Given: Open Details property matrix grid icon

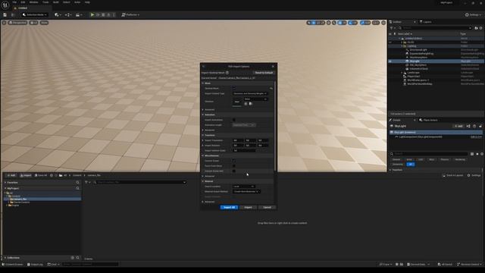Looking at the screenshot, I should point(472,154).
